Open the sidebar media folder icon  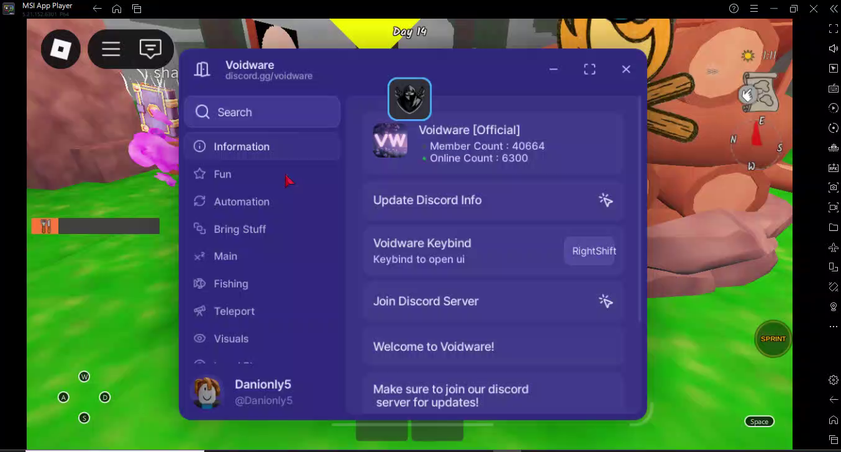point(834,227)
